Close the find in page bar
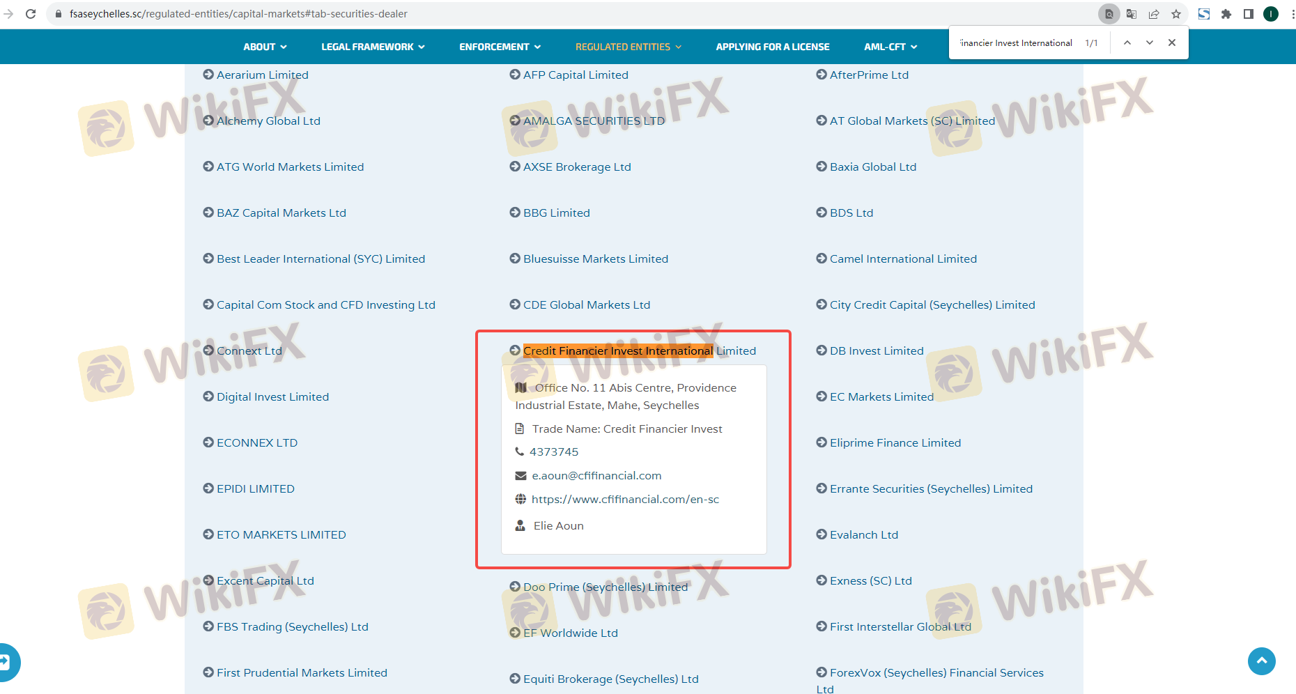 click(x=1172, y=43)
